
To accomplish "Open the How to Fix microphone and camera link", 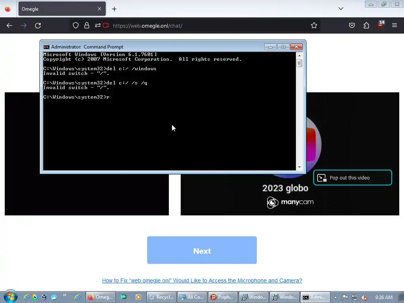I will 202,281.
